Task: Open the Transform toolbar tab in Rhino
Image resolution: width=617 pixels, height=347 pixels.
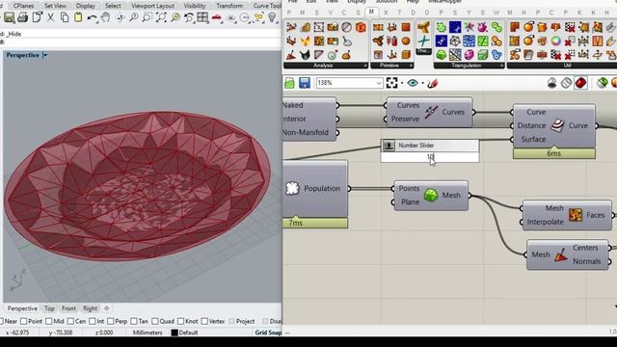Action: tap(229, 6)
